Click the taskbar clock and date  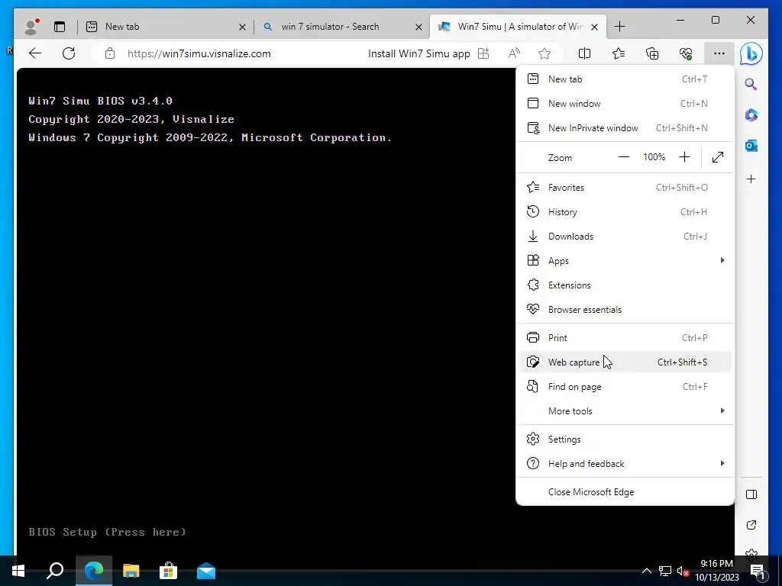716,571
